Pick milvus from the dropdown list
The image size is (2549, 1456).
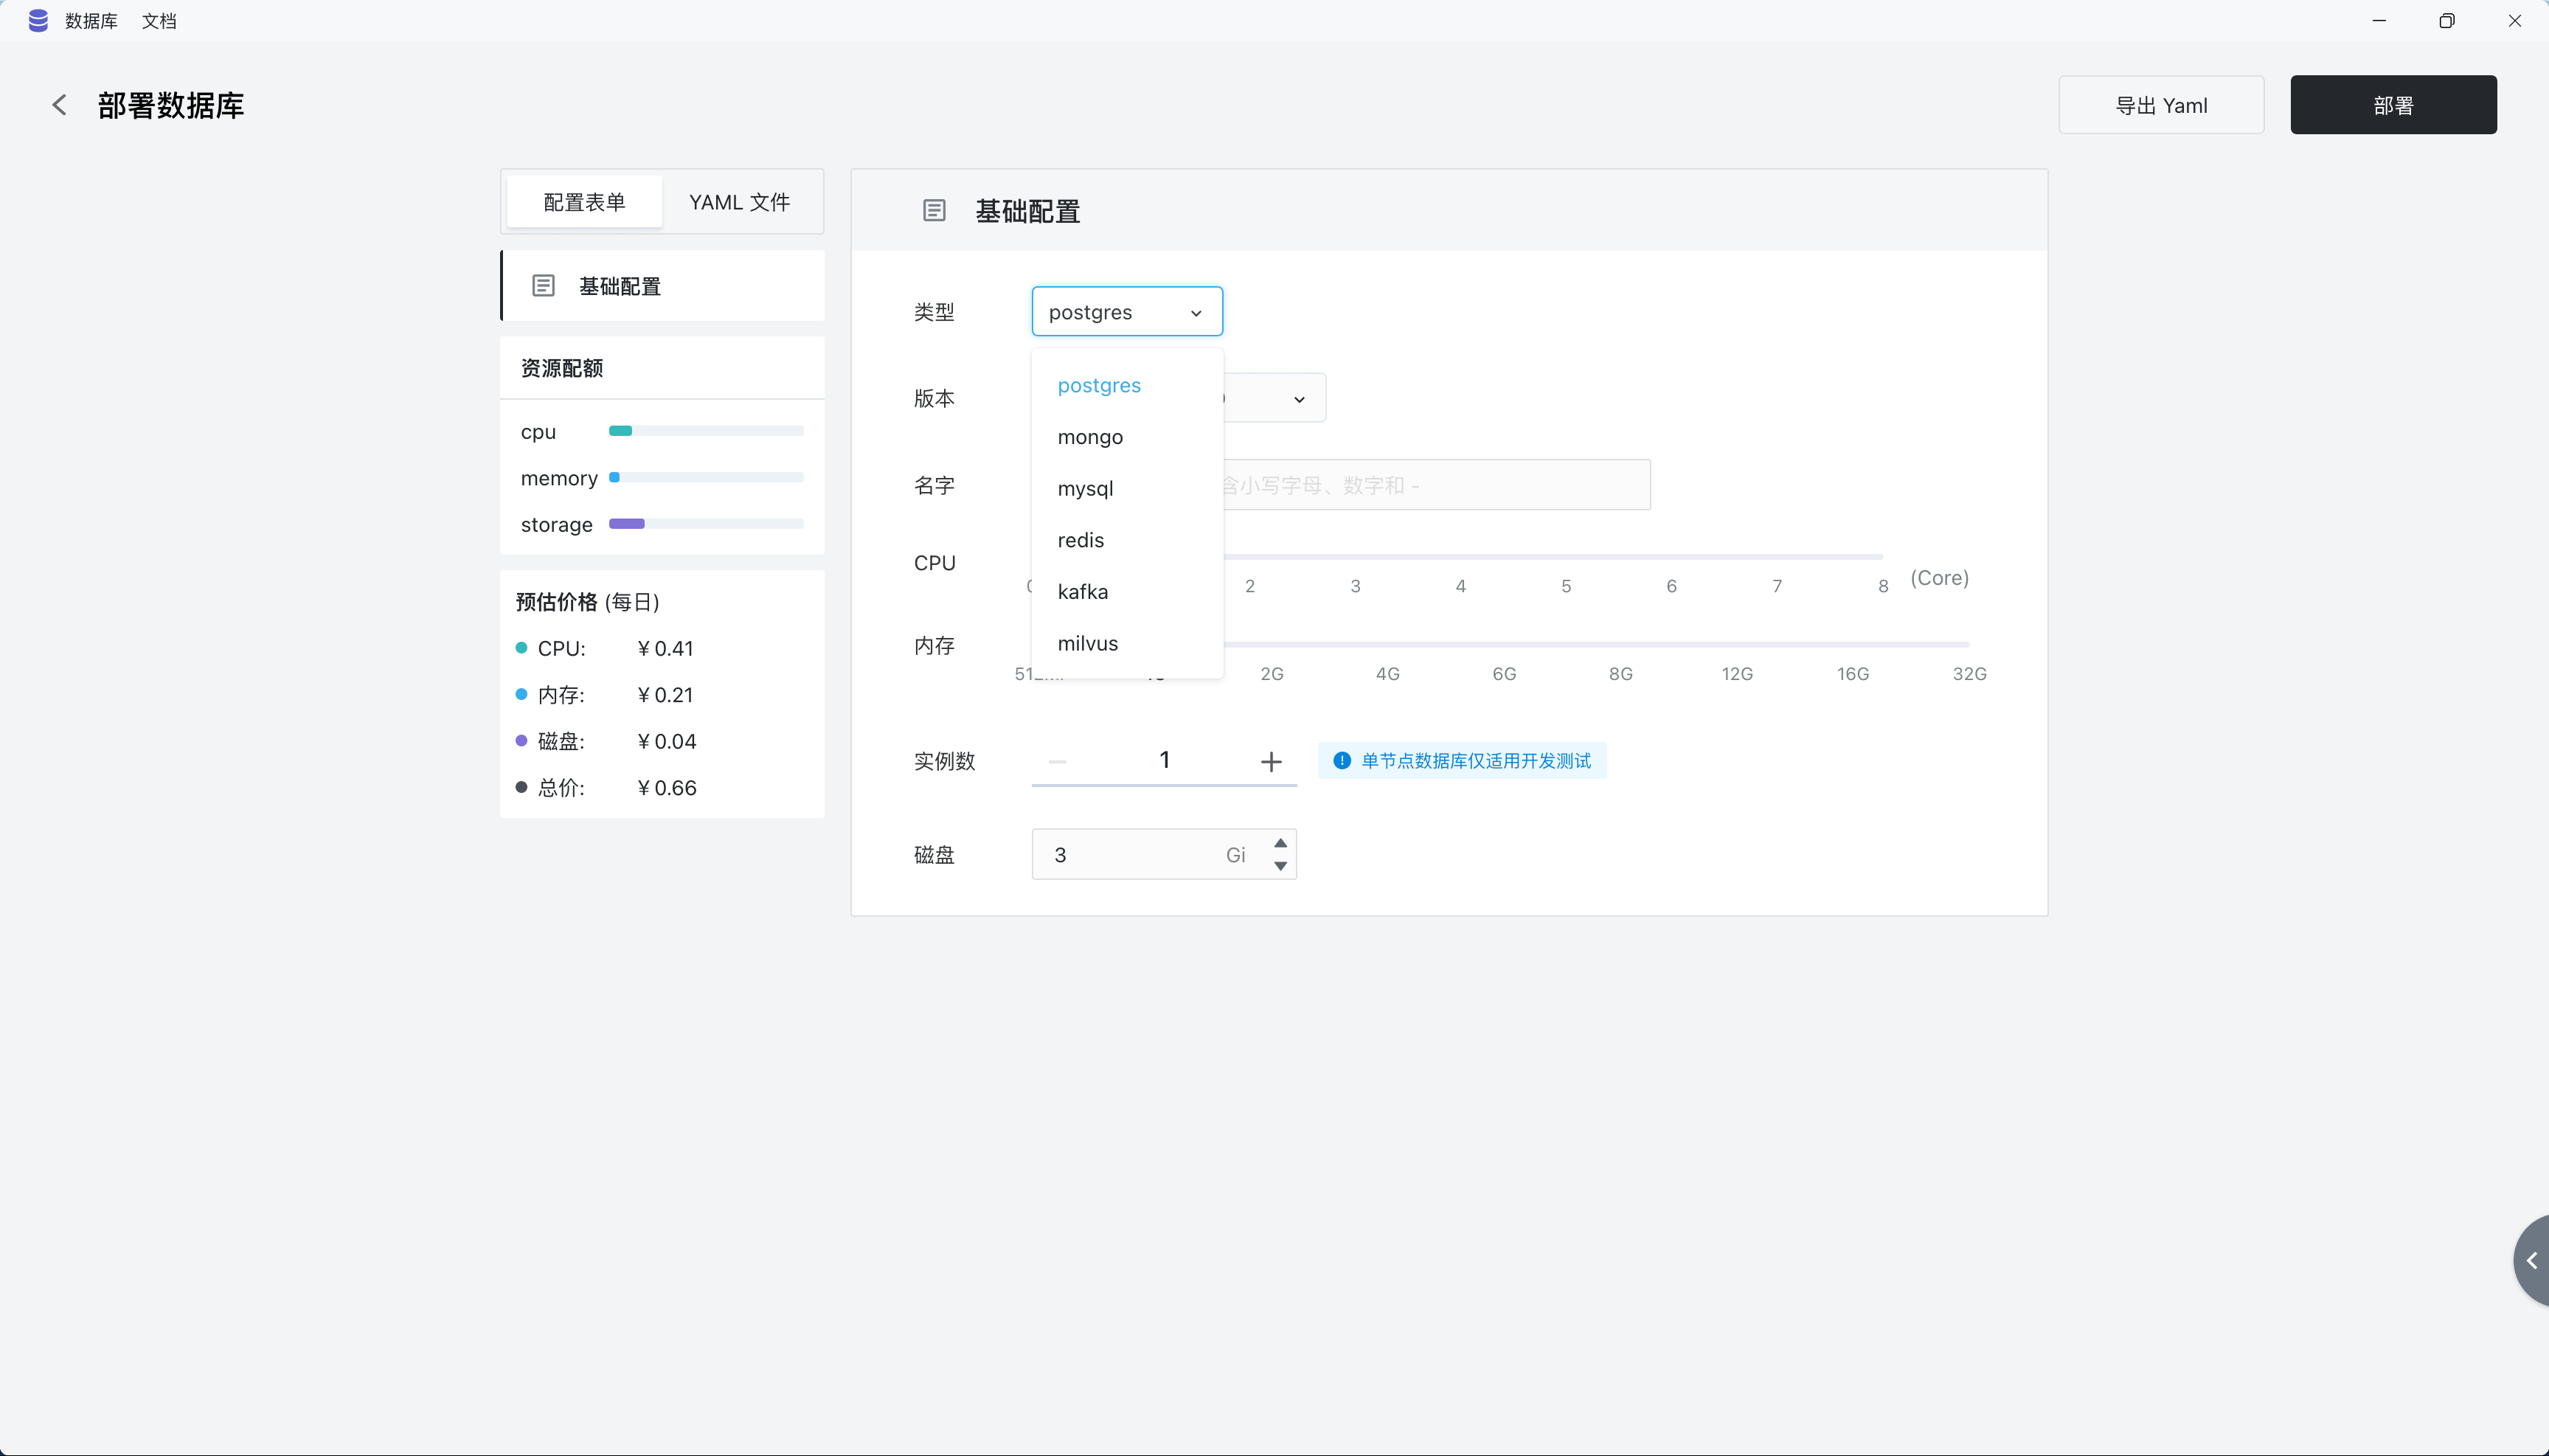coord(1087,643)
